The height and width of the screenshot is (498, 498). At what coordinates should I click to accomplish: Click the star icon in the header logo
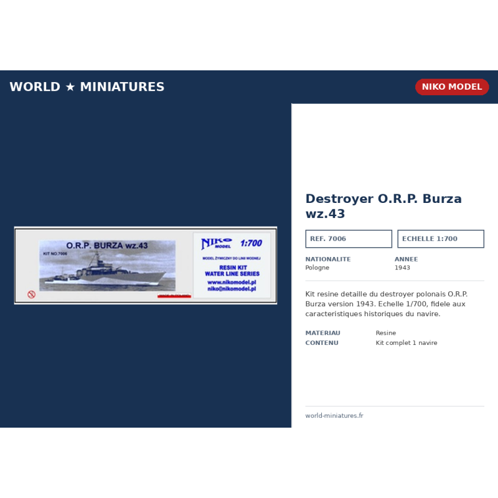pyautogui.click(x=70, y=87)
